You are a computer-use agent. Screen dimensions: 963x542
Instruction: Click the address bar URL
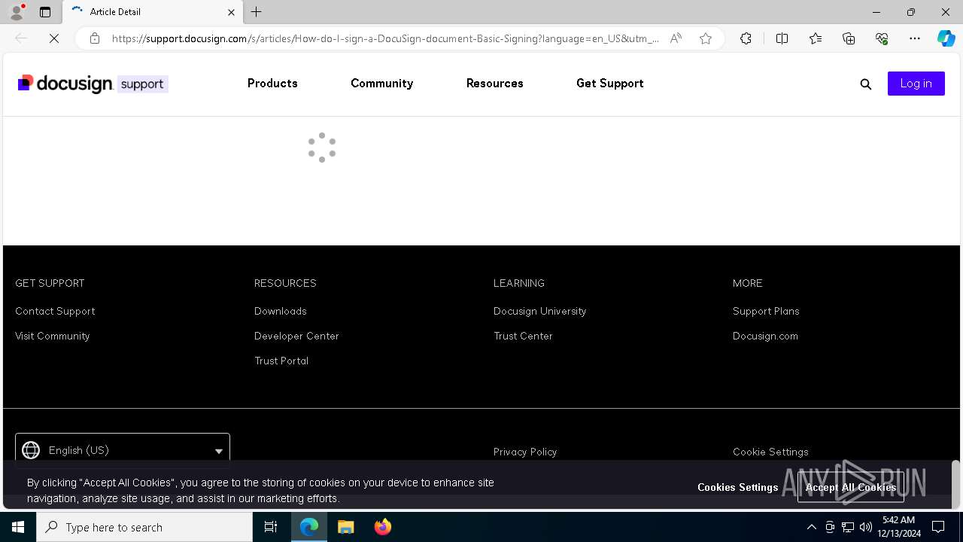[385, 38]
